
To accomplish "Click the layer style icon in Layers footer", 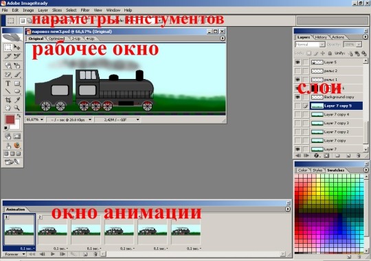I will click(317, 156).
